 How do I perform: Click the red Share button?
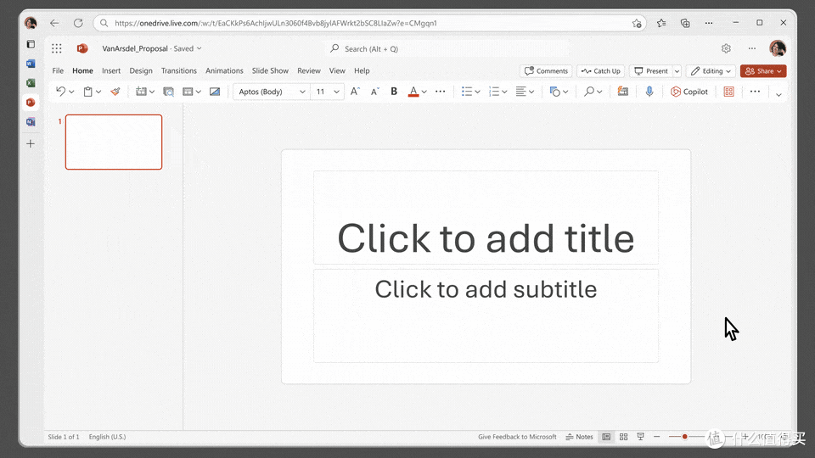point(763,71)
